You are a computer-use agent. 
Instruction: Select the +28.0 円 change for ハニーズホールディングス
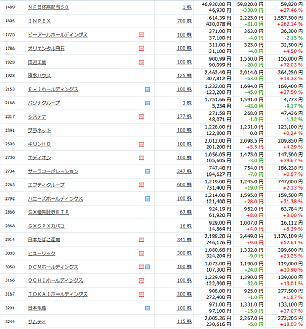point(253,202)
